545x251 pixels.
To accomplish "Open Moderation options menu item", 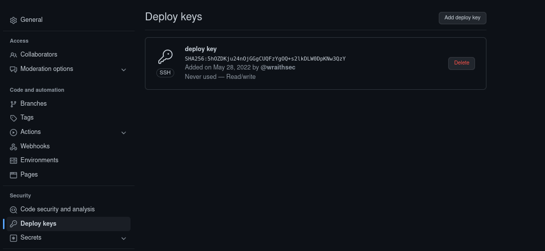I will tap(47, 69).
